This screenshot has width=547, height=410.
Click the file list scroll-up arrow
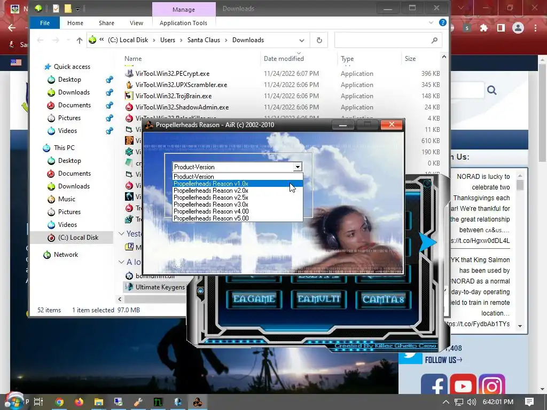444,57
